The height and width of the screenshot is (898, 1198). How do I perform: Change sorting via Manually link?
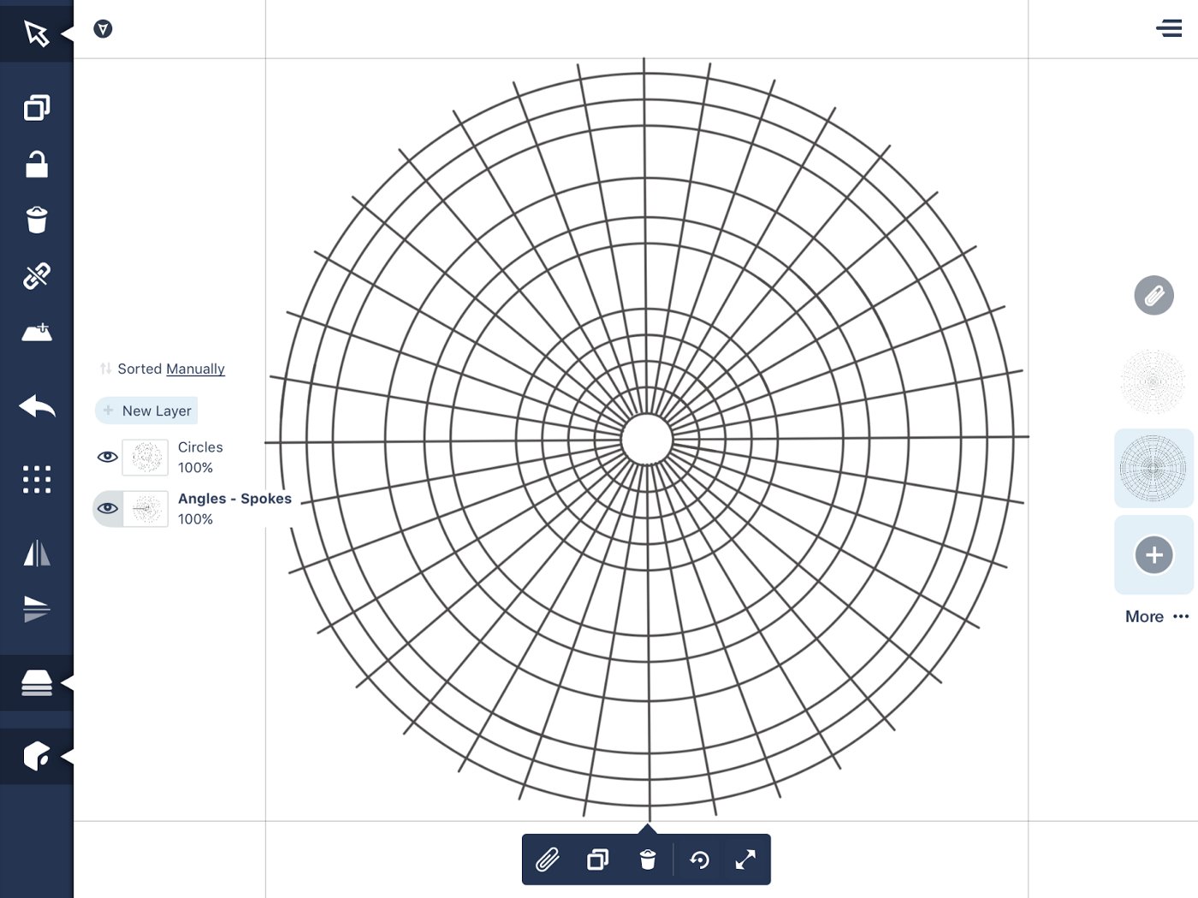point(195,369)
